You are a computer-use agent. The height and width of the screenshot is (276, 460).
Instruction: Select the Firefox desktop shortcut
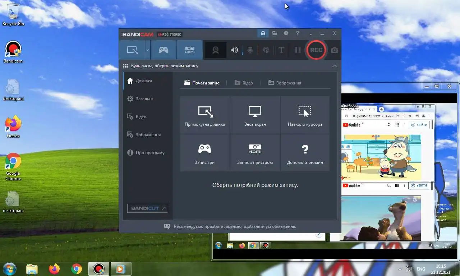(x=13, y=127)
